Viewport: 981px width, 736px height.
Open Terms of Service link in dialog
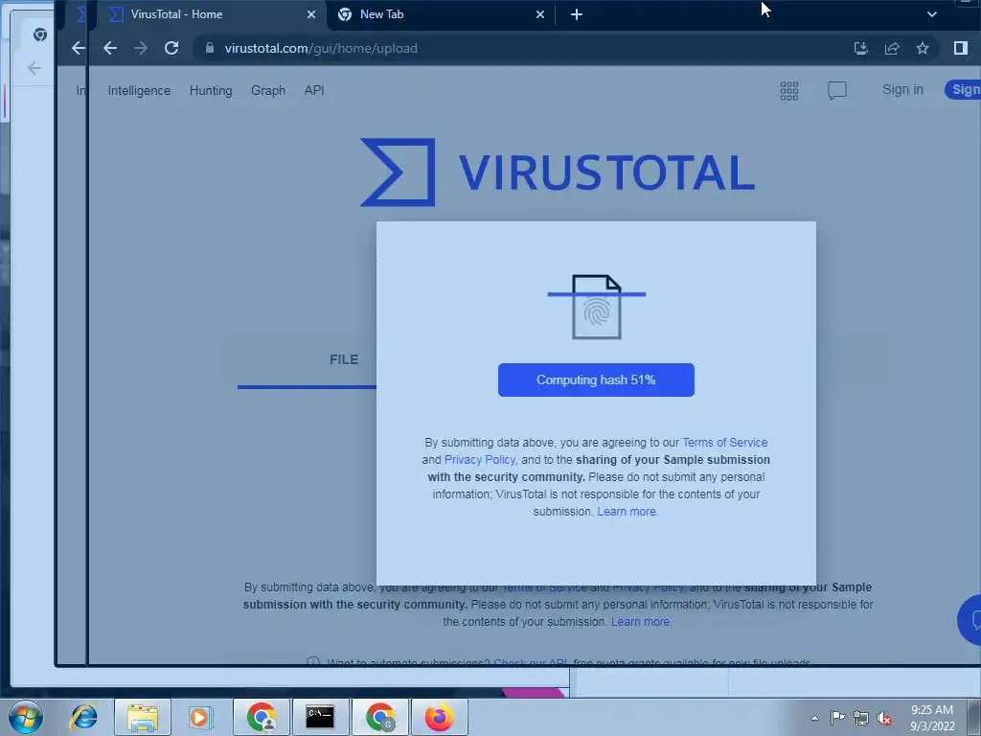coord(724,443)
